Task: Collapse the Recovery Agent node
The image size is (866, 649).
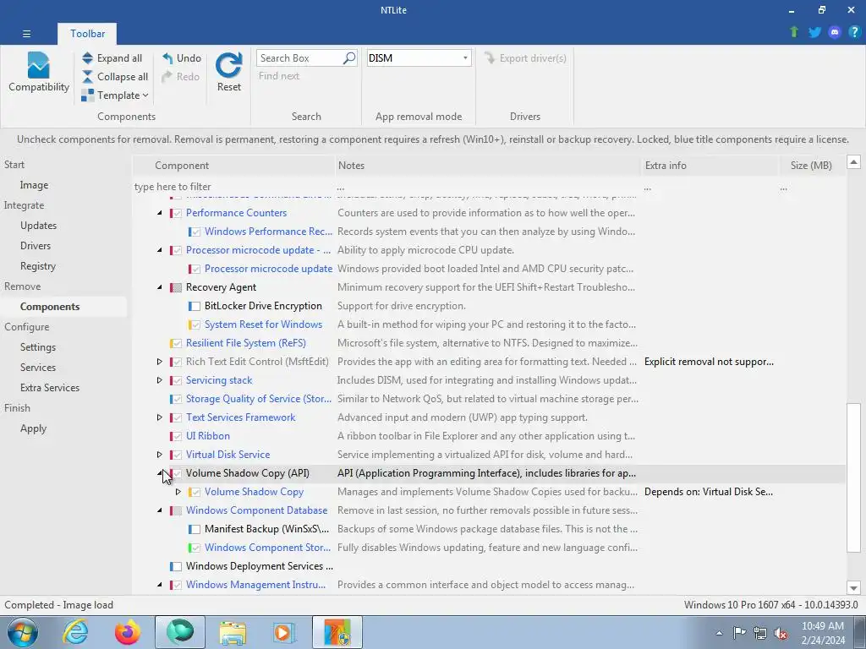Action: (x=160, y=287)
